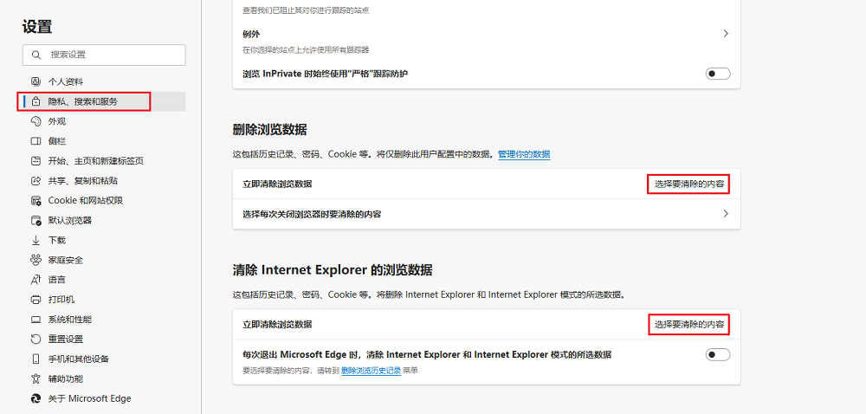Viewport: 866px width, 414px height.
Task: Expand the 例外 exceptions row chevron
Action: 726,34
